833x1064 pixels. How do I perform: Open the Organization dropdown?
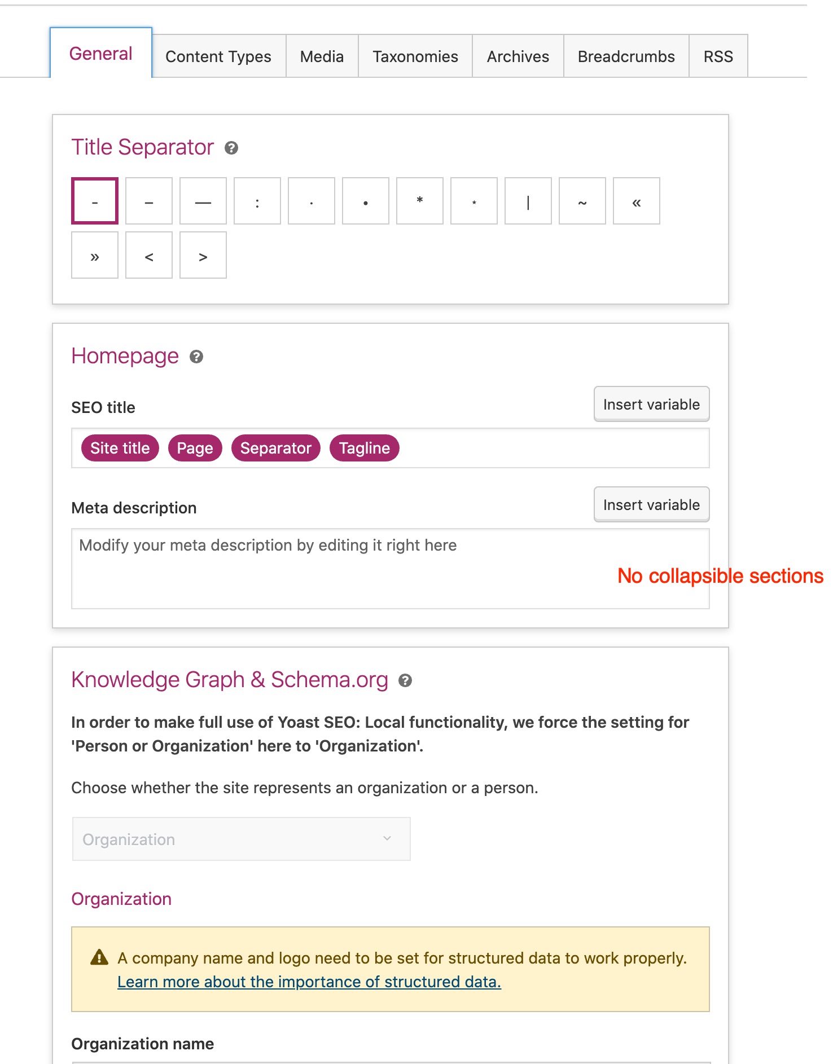(241, 839)
